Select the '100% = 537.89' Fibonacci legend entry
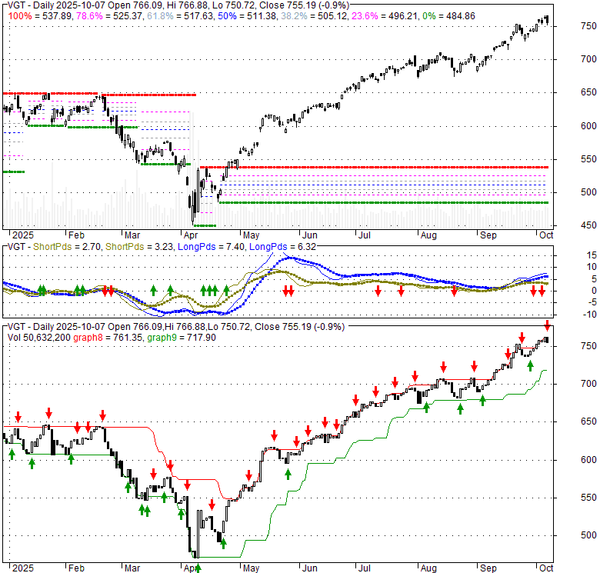The image size is (600, 573). click(41, 16)
